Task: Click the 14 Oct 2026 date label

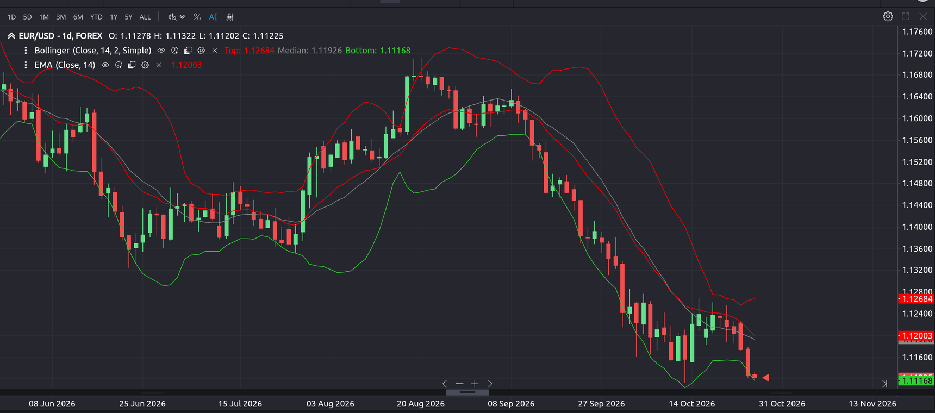Action: point(691,404)
